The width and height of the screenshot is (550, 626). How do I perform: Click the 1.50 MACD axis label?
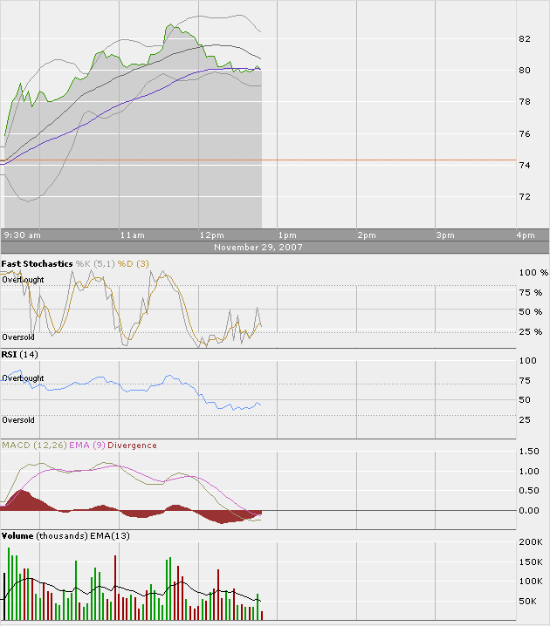pos(529,452)
